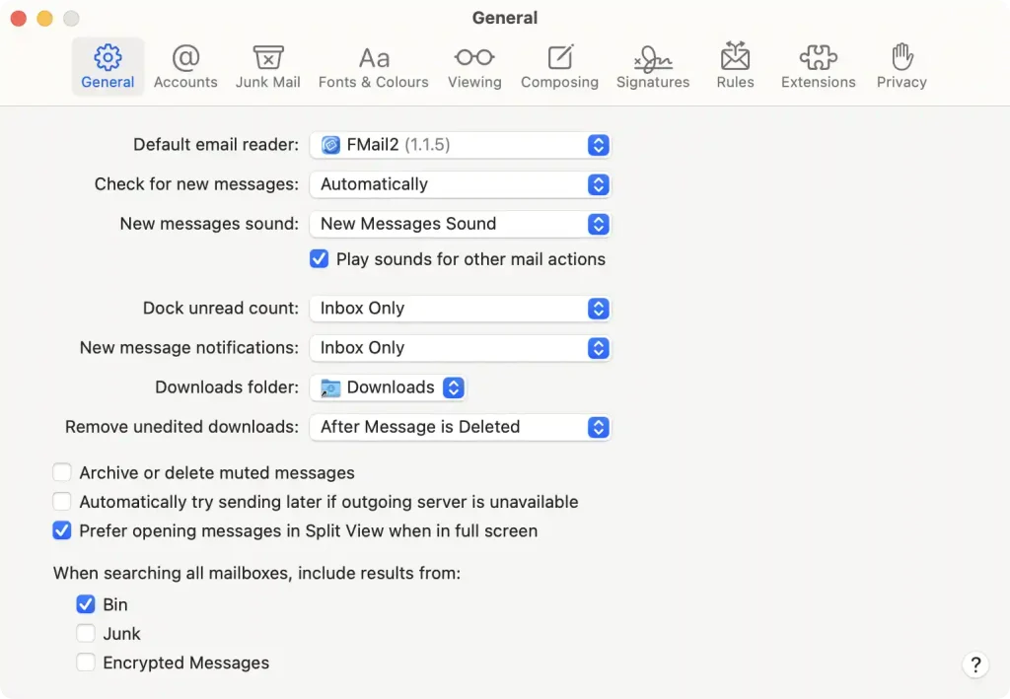Enable Archive or delete muted messages
This screenshot has height=699, width=1010.
tap(62, 472)
